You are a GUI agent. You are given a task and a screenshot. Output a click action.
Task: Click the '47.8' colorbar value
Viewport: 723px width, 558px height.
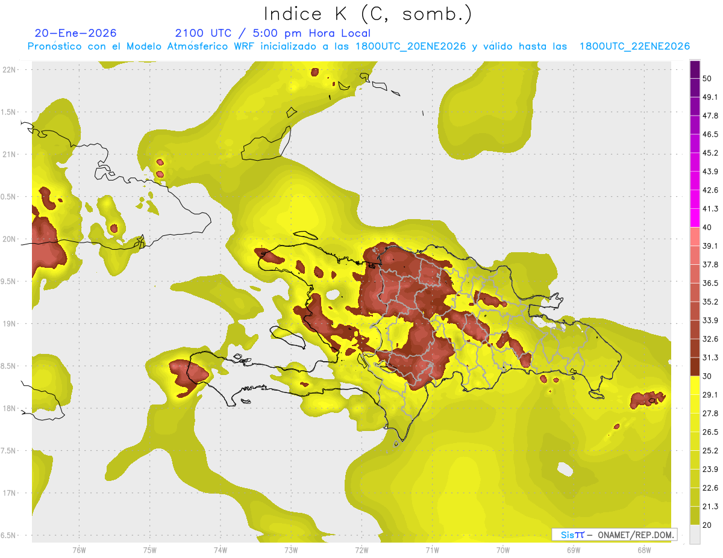(x=710, y=116)
